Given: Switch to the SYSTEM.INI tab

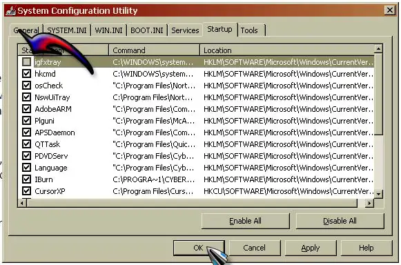Looking at the screenshot, I should pos(67,30).
